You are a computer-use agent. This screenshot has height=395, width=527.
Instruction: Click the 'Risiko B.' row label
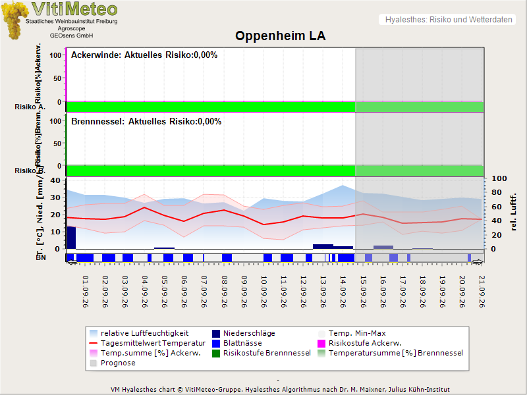click(x=30, y=171)
